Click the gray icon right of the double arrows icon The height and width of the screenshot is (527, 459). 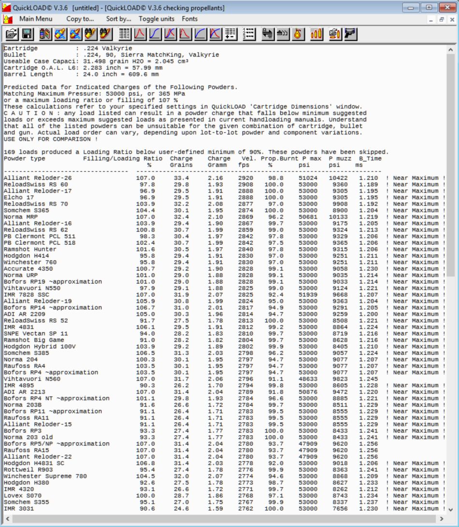283,34
